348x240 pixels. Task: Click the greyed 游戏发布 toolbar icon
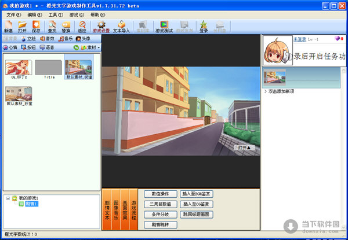(184, 27)
